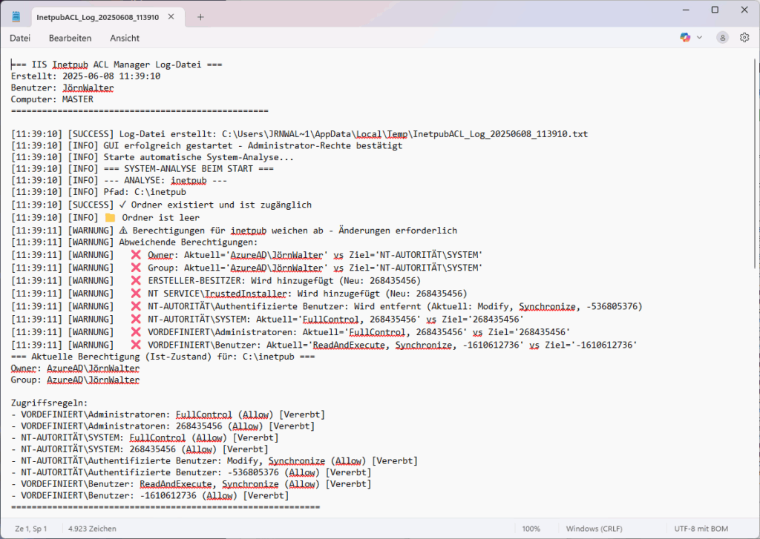The height and width of the screenshot is (539, 760).
Task: Expand the Copilot dropdown chevron
Action: (699, 37)
